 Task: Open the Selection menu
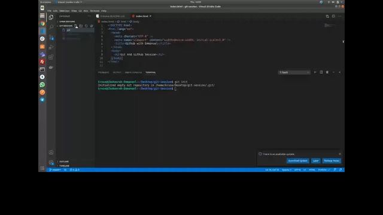[65, 11]
